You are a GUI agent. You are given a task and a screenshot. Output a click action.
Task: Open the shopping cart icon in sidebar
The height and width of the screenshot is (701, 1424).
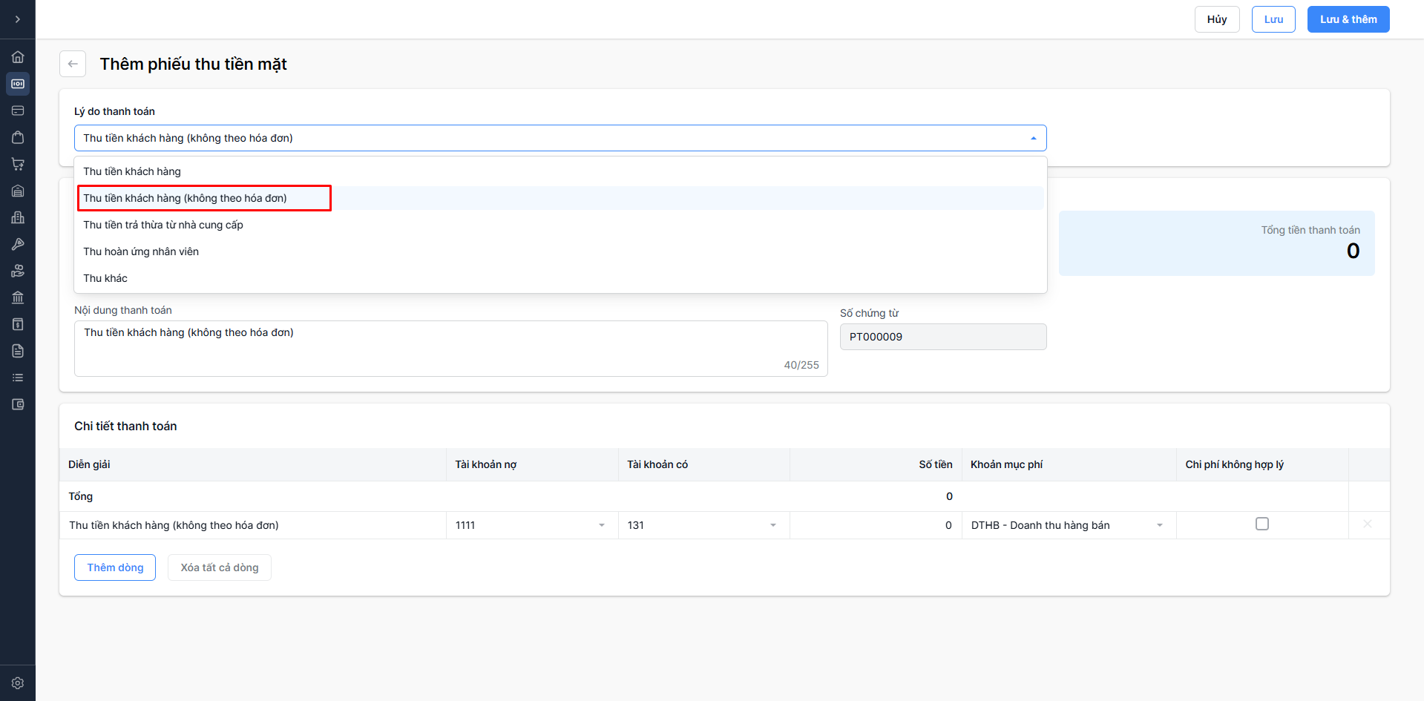[x=18, y=164]
